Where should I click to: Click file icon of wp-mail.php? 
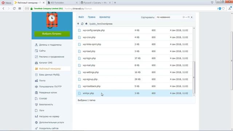coord(79,65)
